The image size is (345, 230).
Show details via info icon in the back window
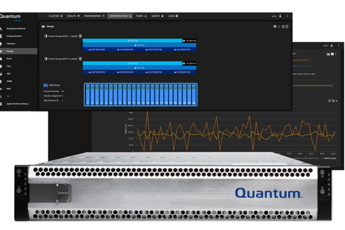click(332, 54)
